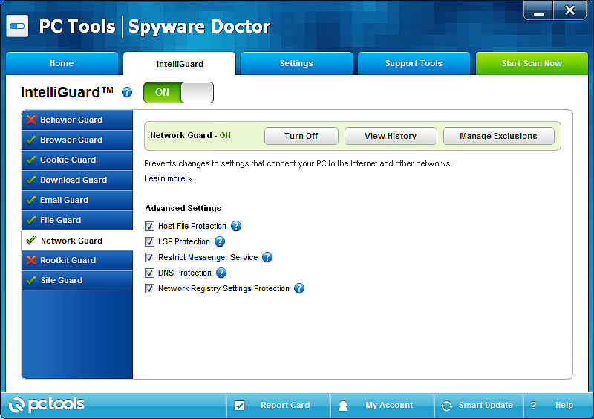Open Network Registry Settings Protection help icon
The height and width of the screenshot is (419, 594).
(x=299, y=288)
